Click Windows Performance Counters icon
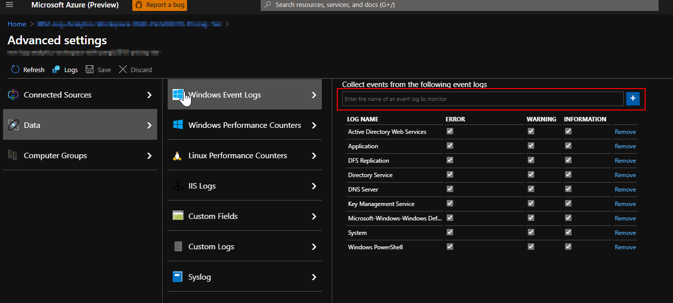 178,125
